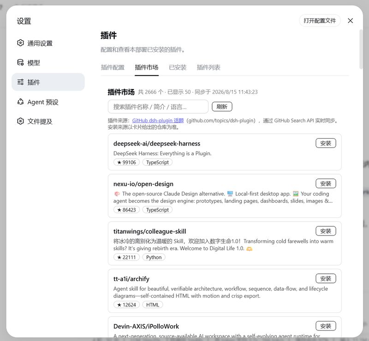
Task: Switch to the 插件配置 tab
Action: [x=113, y=67]
